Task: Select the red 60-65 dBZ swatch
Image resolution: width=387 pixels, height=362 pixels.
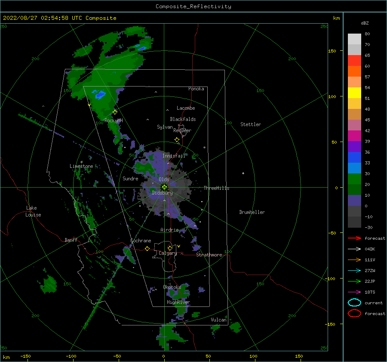Action: point(354,61)
